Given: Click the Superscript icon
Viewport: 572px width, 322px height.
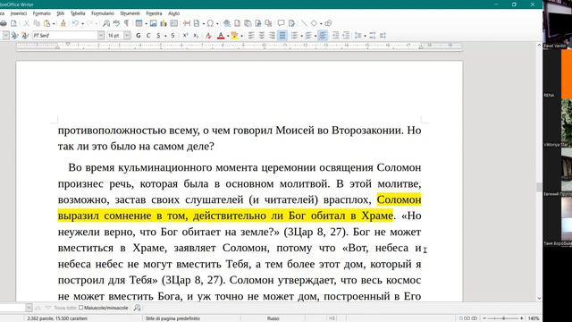Looking at the screenshot, I should click(x=185, y=36).
